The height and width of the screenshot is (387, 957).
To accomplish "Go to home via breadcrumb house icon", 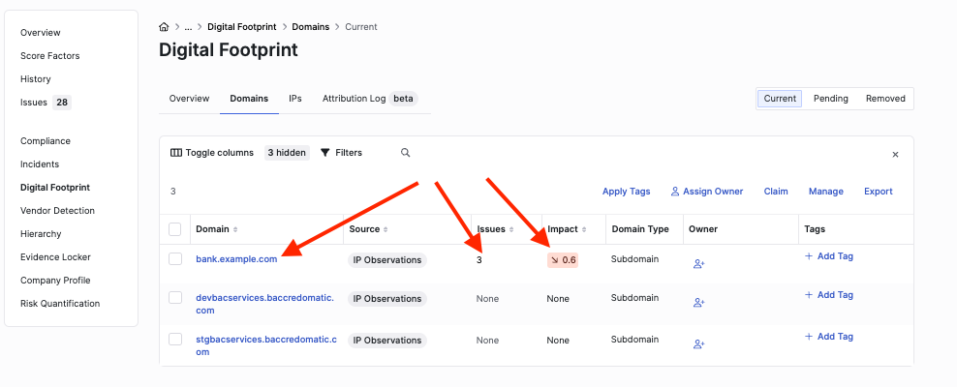I will pyautogui.click(x=164, y=27).
